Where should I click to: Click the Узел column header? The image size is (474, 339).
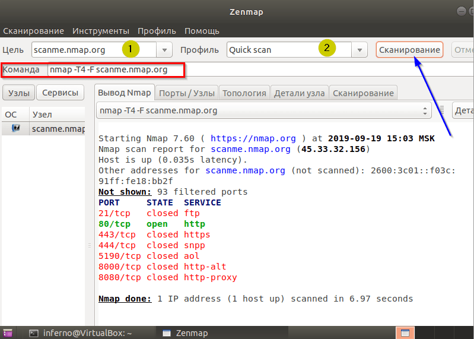(x=57, y=115)
